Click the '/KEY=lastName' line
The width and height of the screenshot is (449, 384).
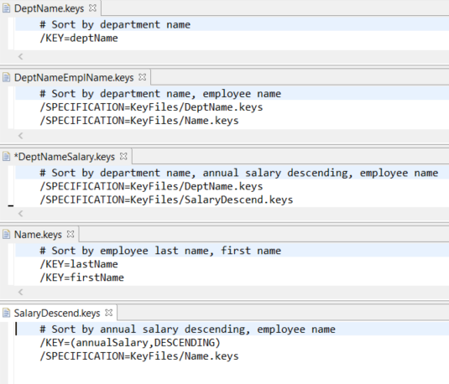pos(79,264)
